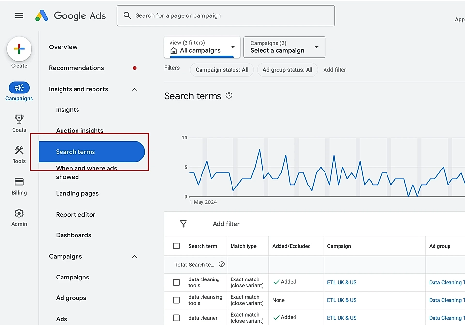Open the Select a campaign dropdown

(x=284, y=47)
